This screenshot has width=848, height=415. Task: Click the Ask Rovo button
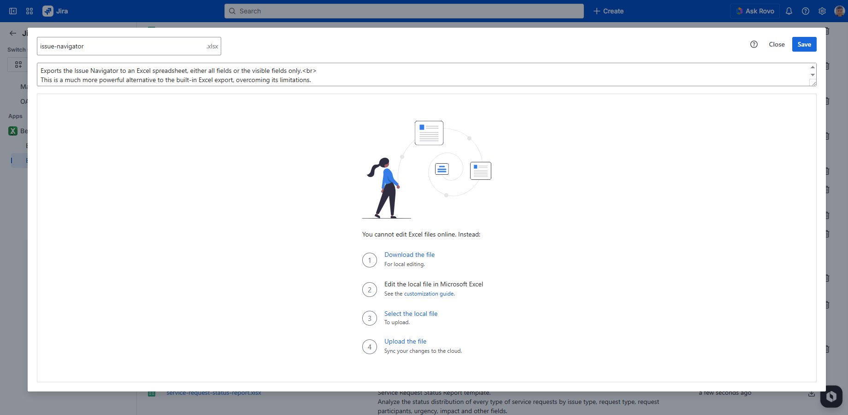point(755,11)
